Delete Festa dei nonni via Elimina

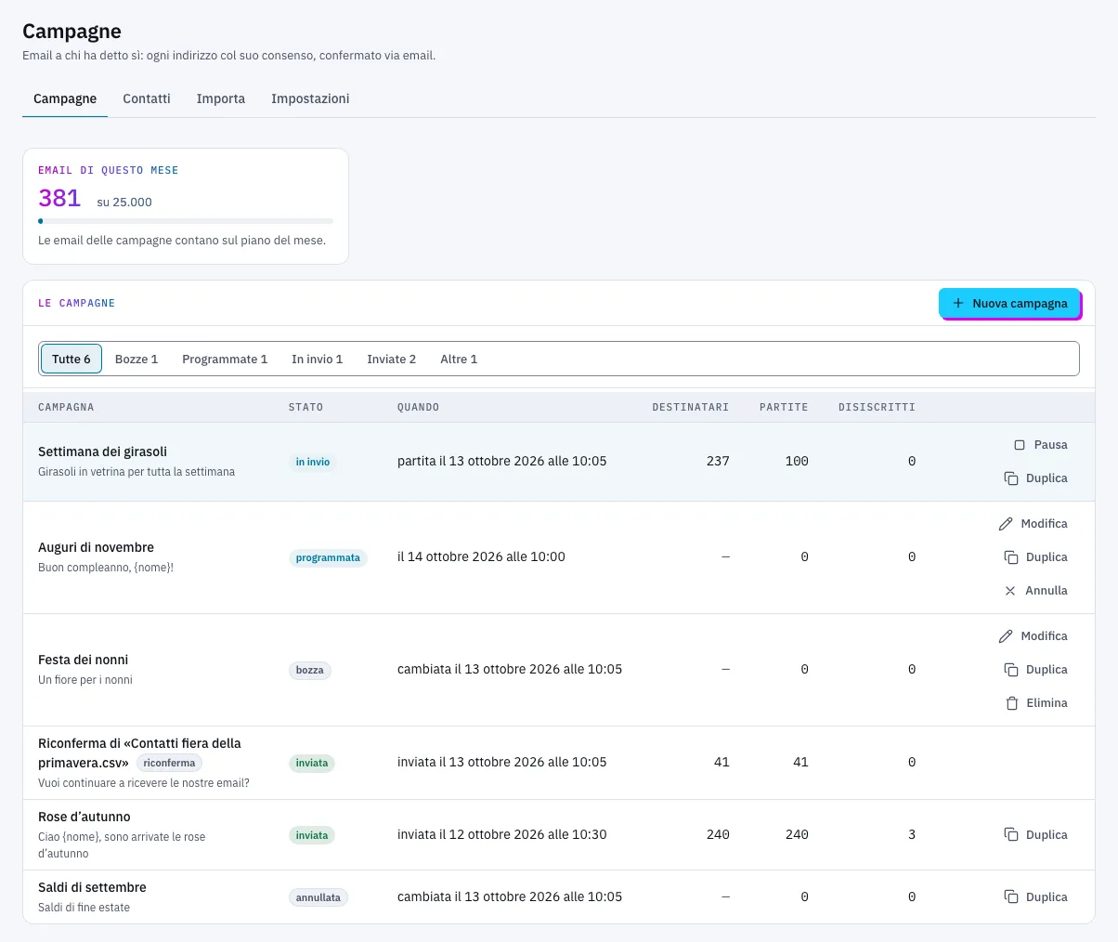(x=1036, y=703)
